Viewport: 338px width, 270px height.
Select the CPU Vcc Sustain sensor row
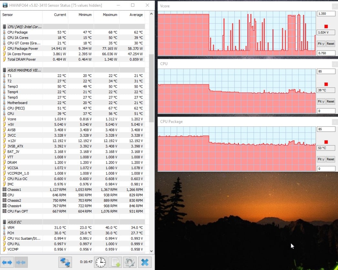click(73, 238)
